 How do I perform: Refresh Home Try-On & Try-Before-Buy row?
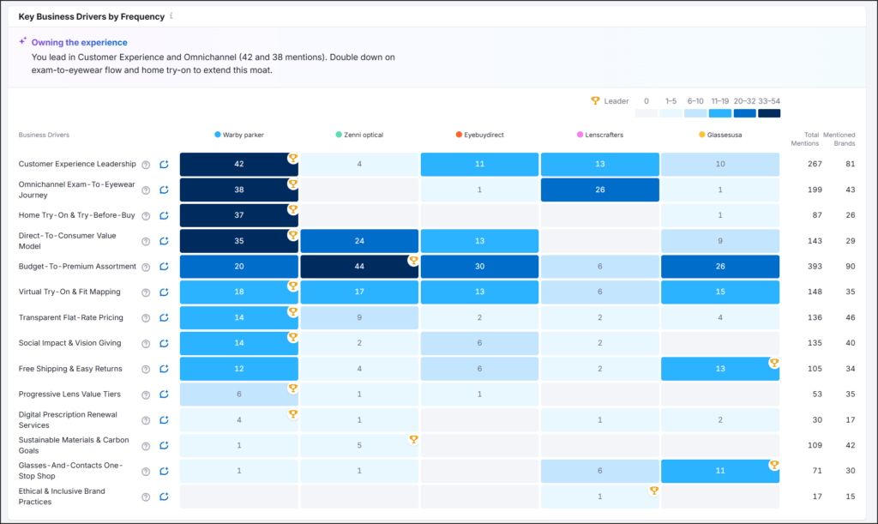pyautogui.click(x=164, y=215)
